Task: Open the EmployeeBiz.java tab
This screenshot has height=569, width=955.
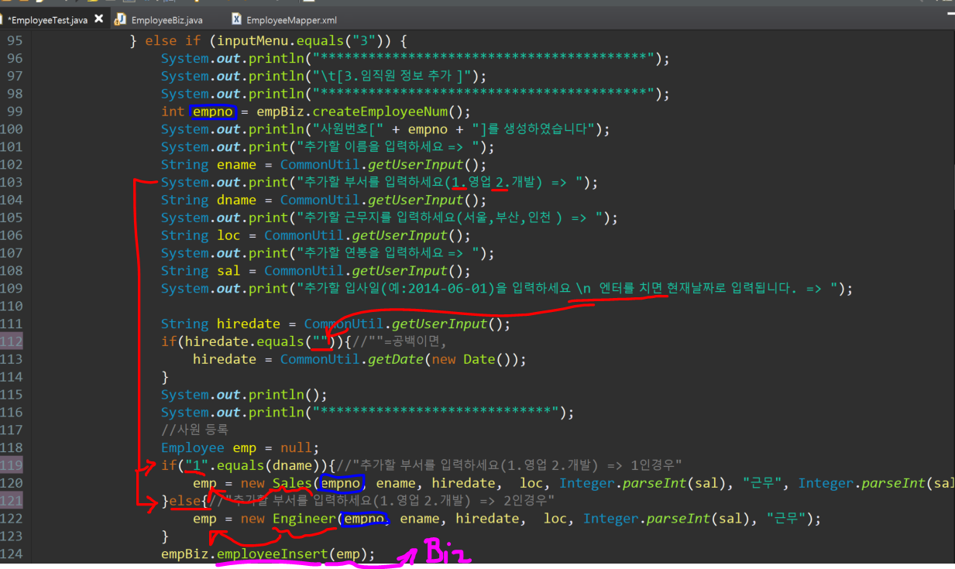Action: (x=167, y=20)
